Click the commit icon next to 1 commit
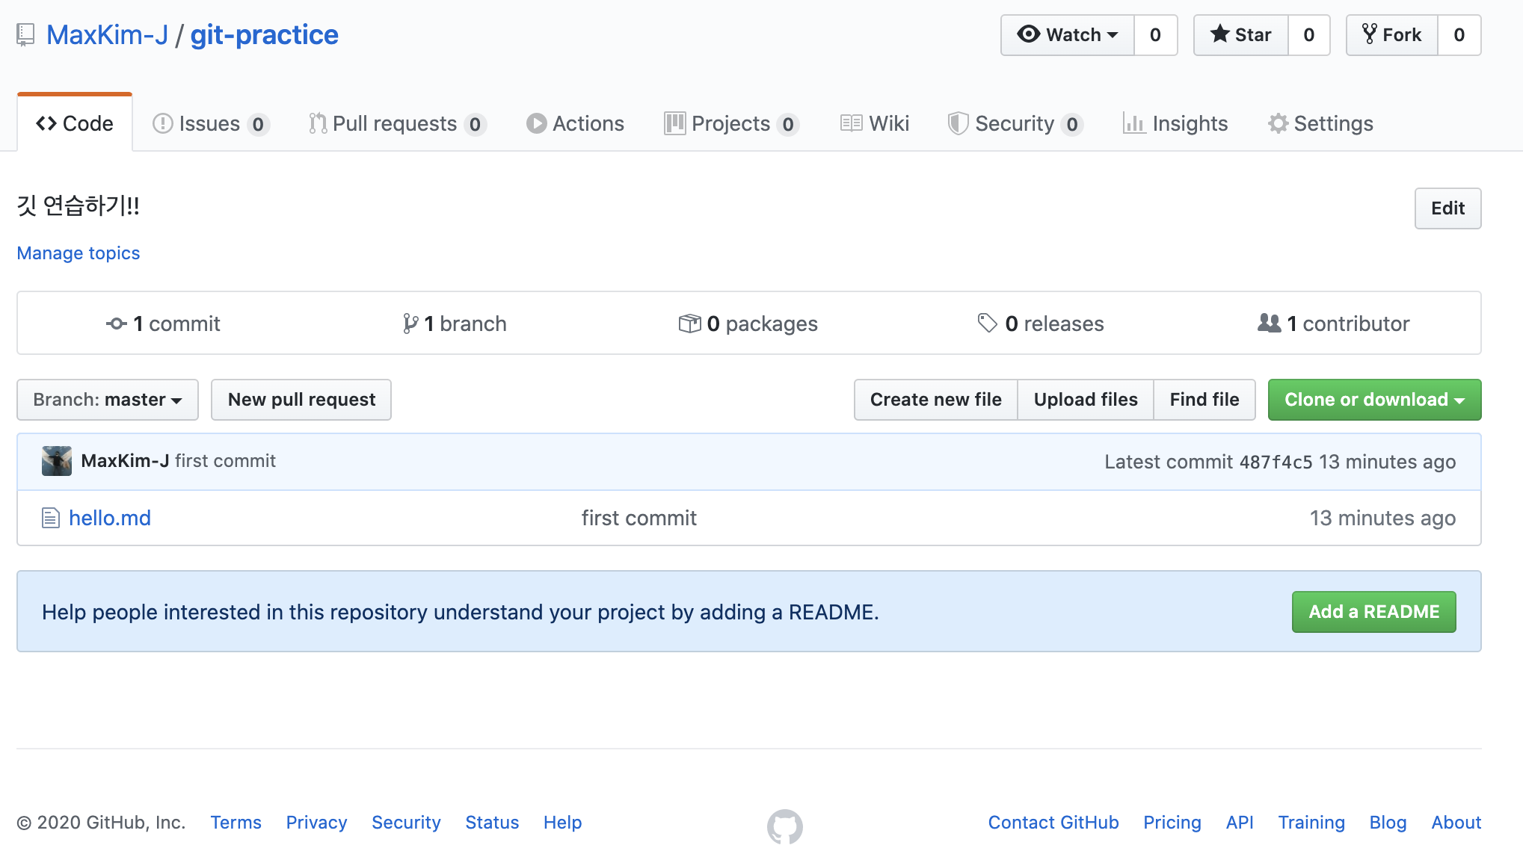The width and height of the screenshot is (1523, 860). [x=116, y=324]
